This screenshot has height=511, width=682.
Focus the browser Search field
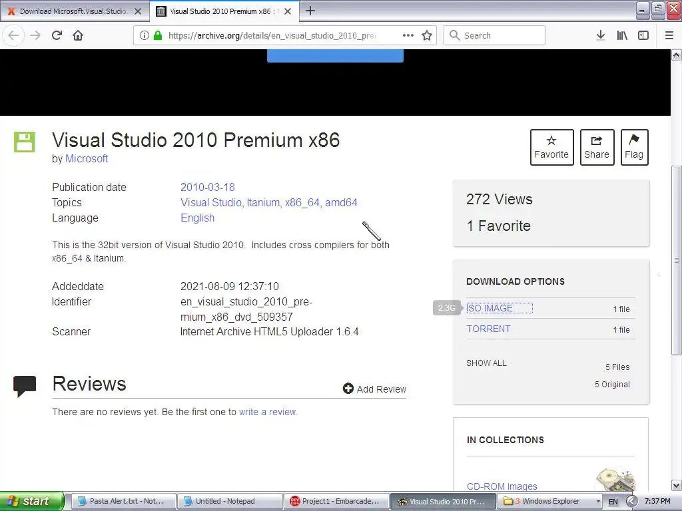494,35
